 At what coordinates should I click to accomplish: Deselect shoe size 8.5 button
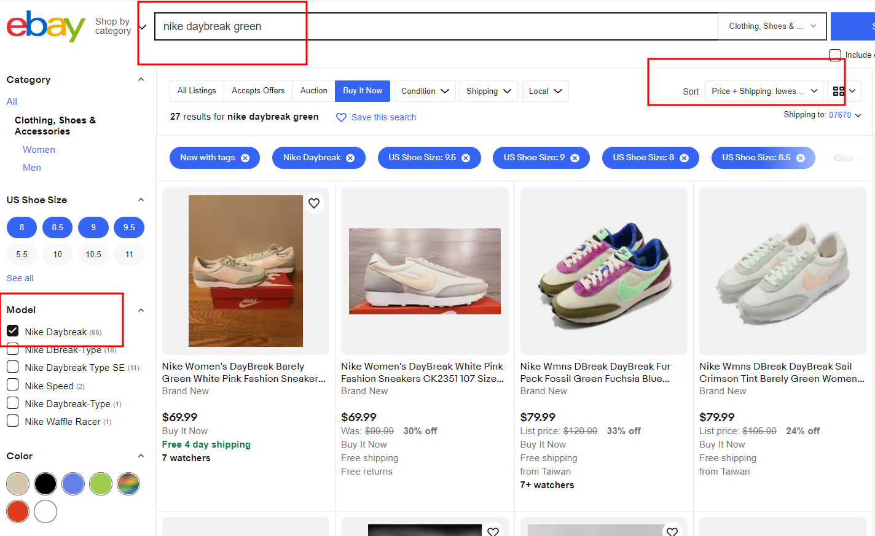[57, 227]
